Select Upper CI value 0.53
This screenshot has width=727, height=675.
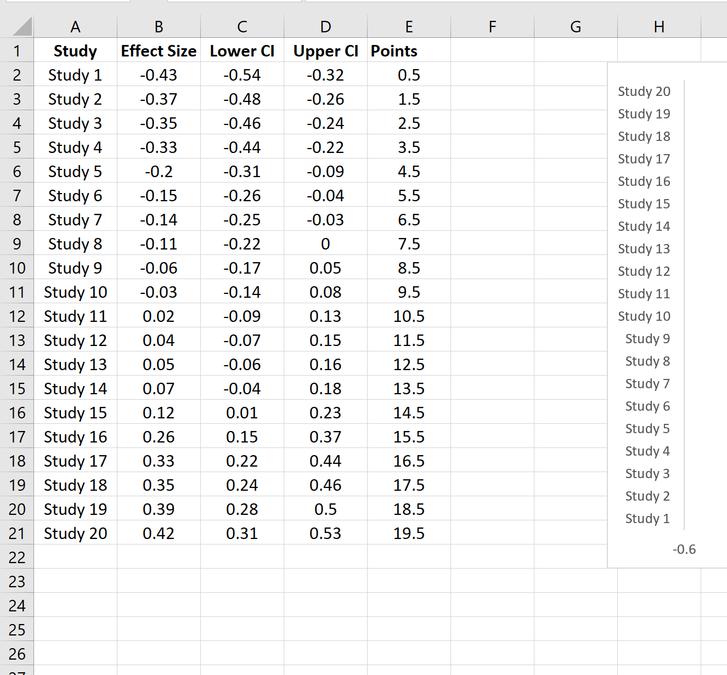click(x=325, y=532)
